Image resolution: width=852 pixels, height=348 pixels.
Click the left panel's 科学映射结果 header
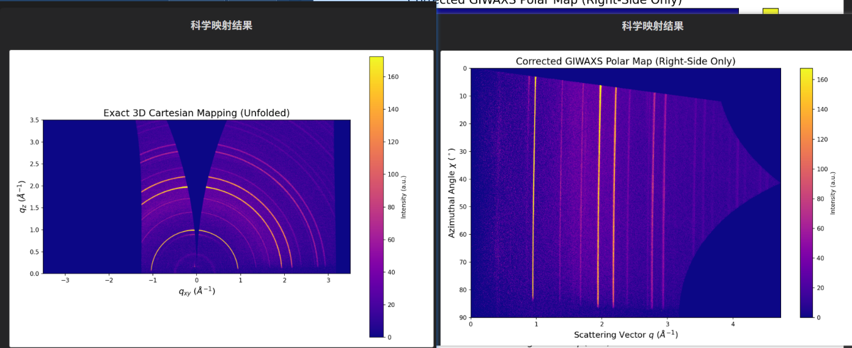221,26
